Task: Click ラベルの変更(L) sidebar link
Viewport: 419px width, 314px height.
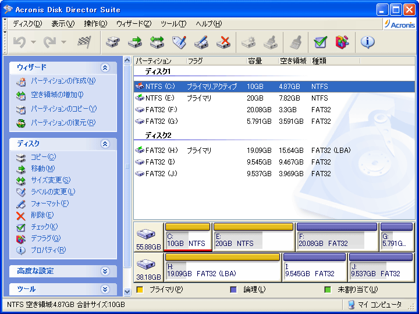Action: point(53,192)
